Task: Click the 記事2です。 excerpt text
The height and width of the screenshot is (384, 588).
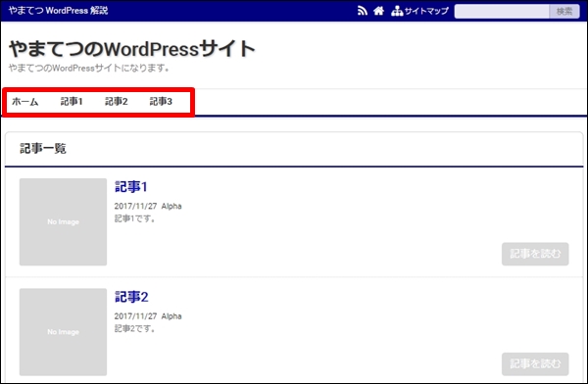Action: tap(135, 328)
